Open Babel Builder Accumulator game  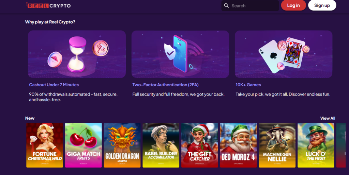[x=161, y=145]
